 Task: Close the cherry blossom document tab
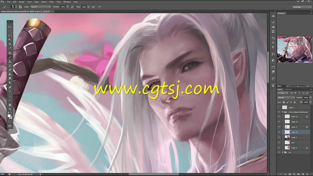pos(53,12)
